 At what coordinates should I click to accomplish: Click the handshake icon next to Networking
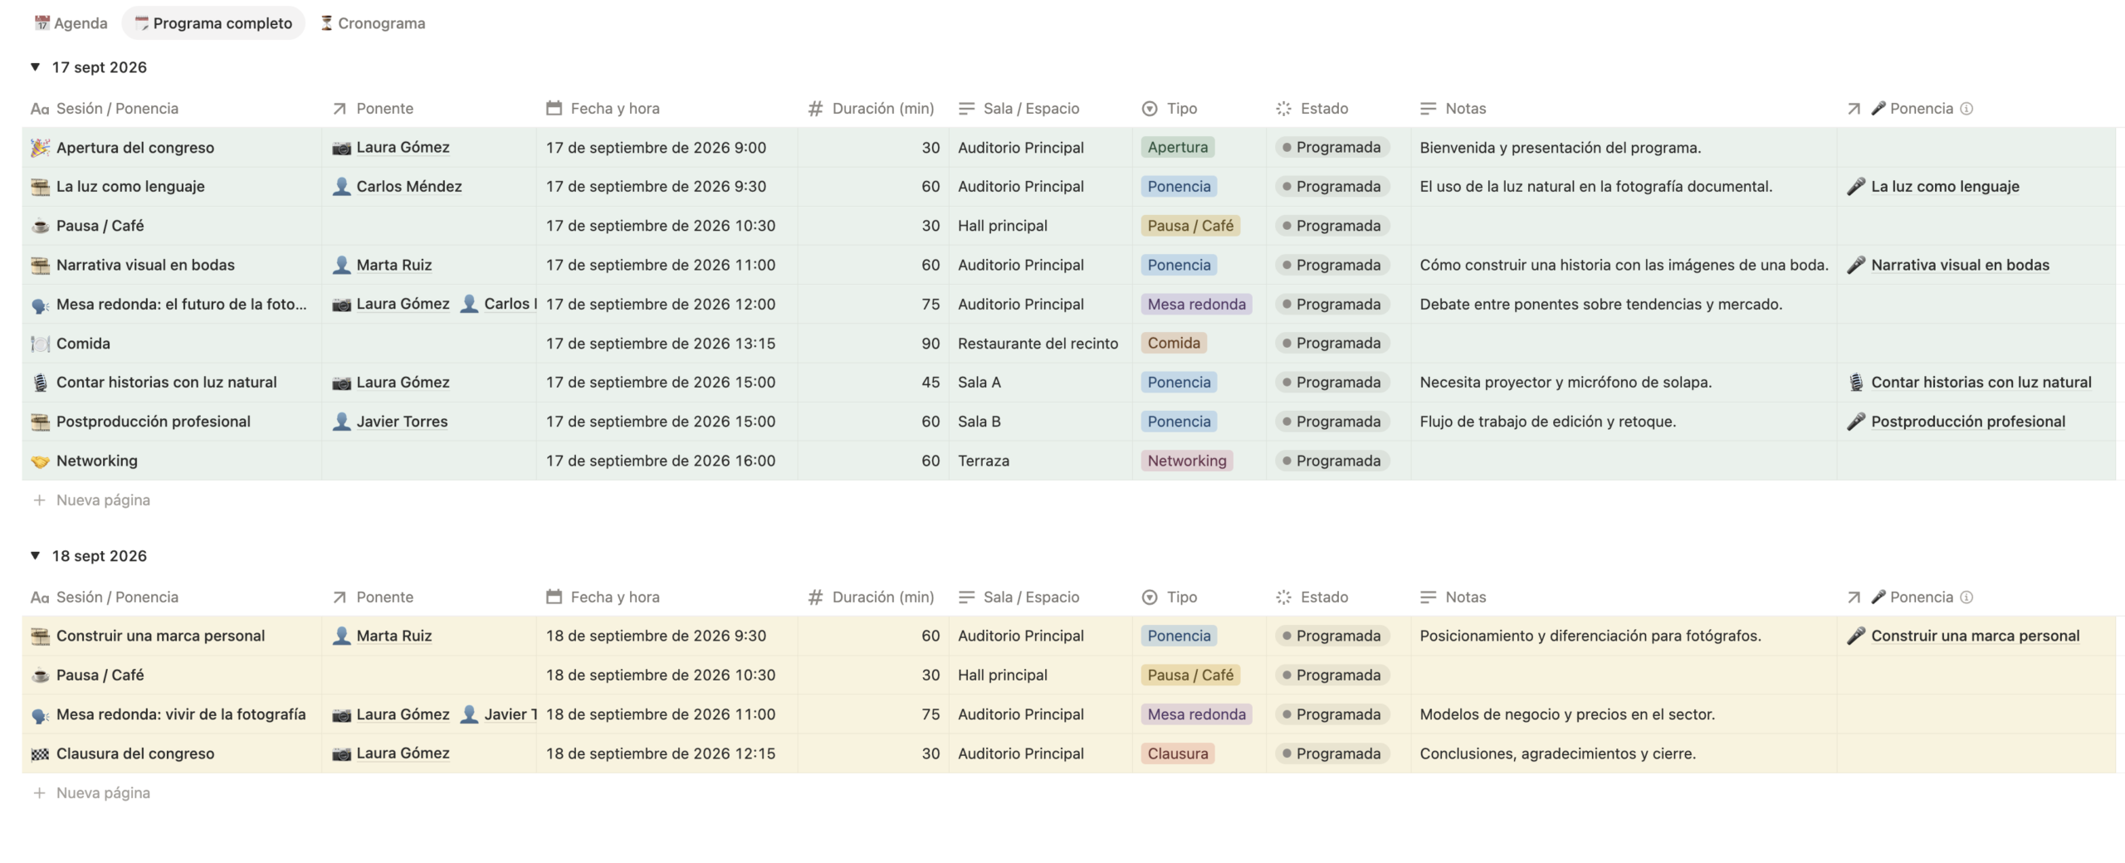(40, 461)
